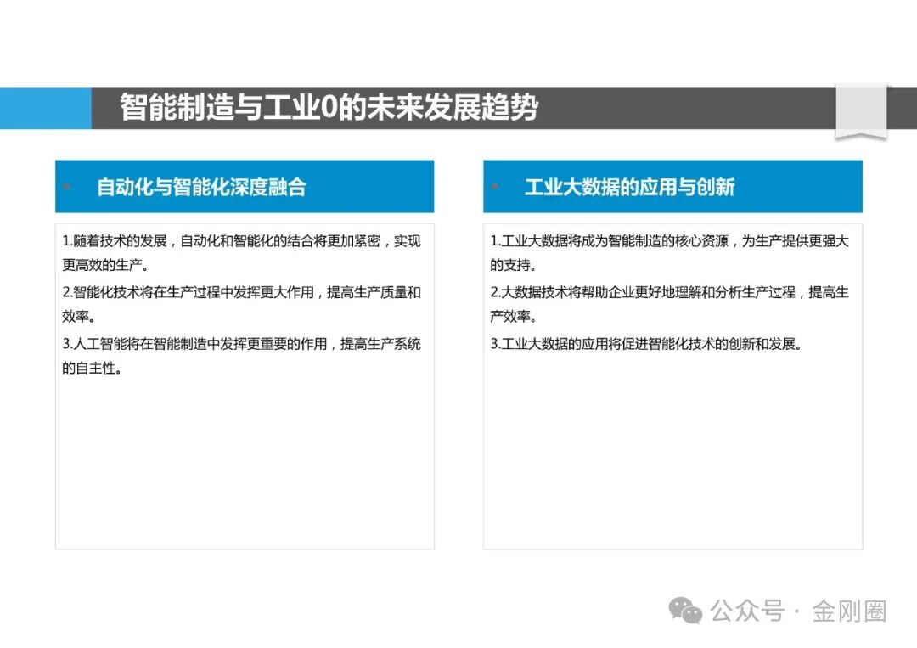Click the point 3 text 工业大数据的应用将促进智能化技术
The height and width of the screenshot is (648, 917).
pos(645,344)
